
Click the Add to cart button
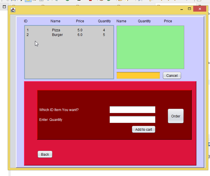click(143, 129)
